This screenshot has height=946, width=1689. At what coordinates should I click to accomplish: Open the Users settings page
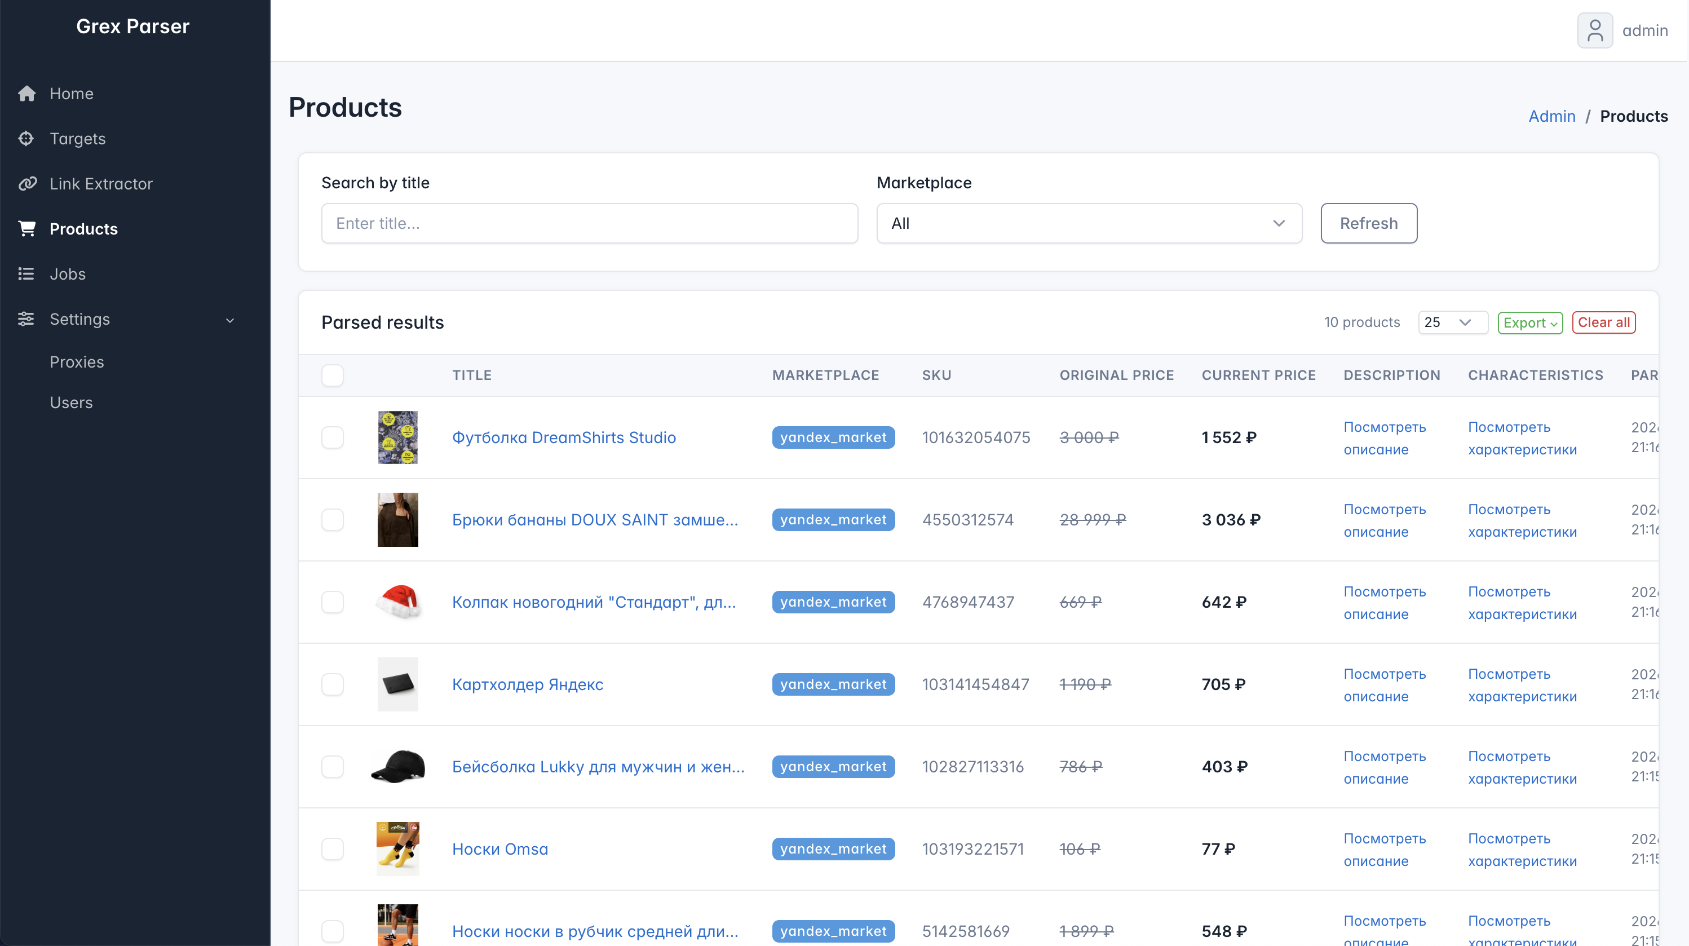click(71, 402)
